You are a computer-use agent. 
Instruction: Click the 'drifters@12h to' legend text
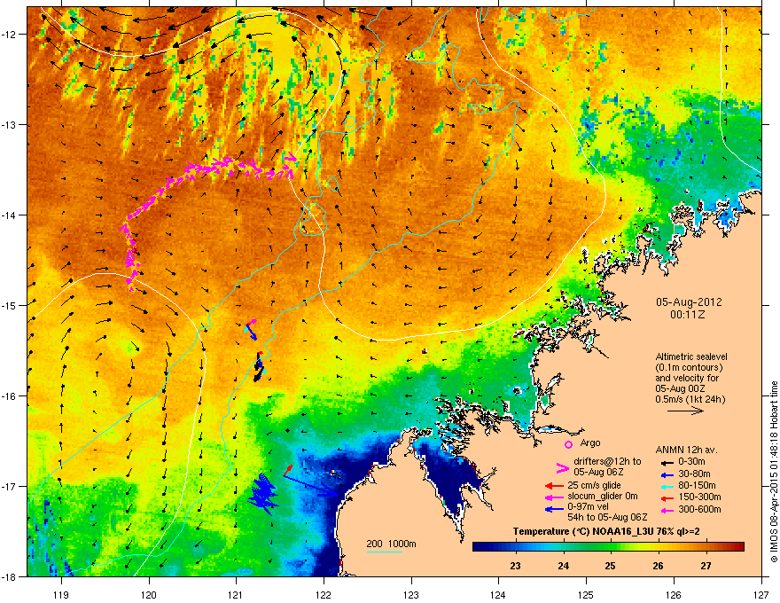[x=607, y=462]
